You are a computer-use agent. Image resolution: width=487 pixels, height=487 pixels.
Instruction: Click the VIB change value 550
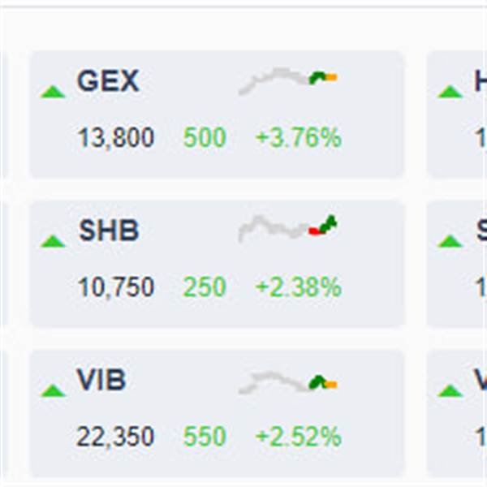[205, 436]
